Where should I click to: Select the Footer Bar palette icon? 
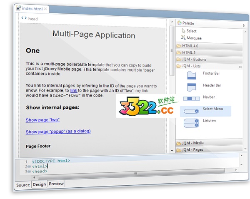click(191, 75)
